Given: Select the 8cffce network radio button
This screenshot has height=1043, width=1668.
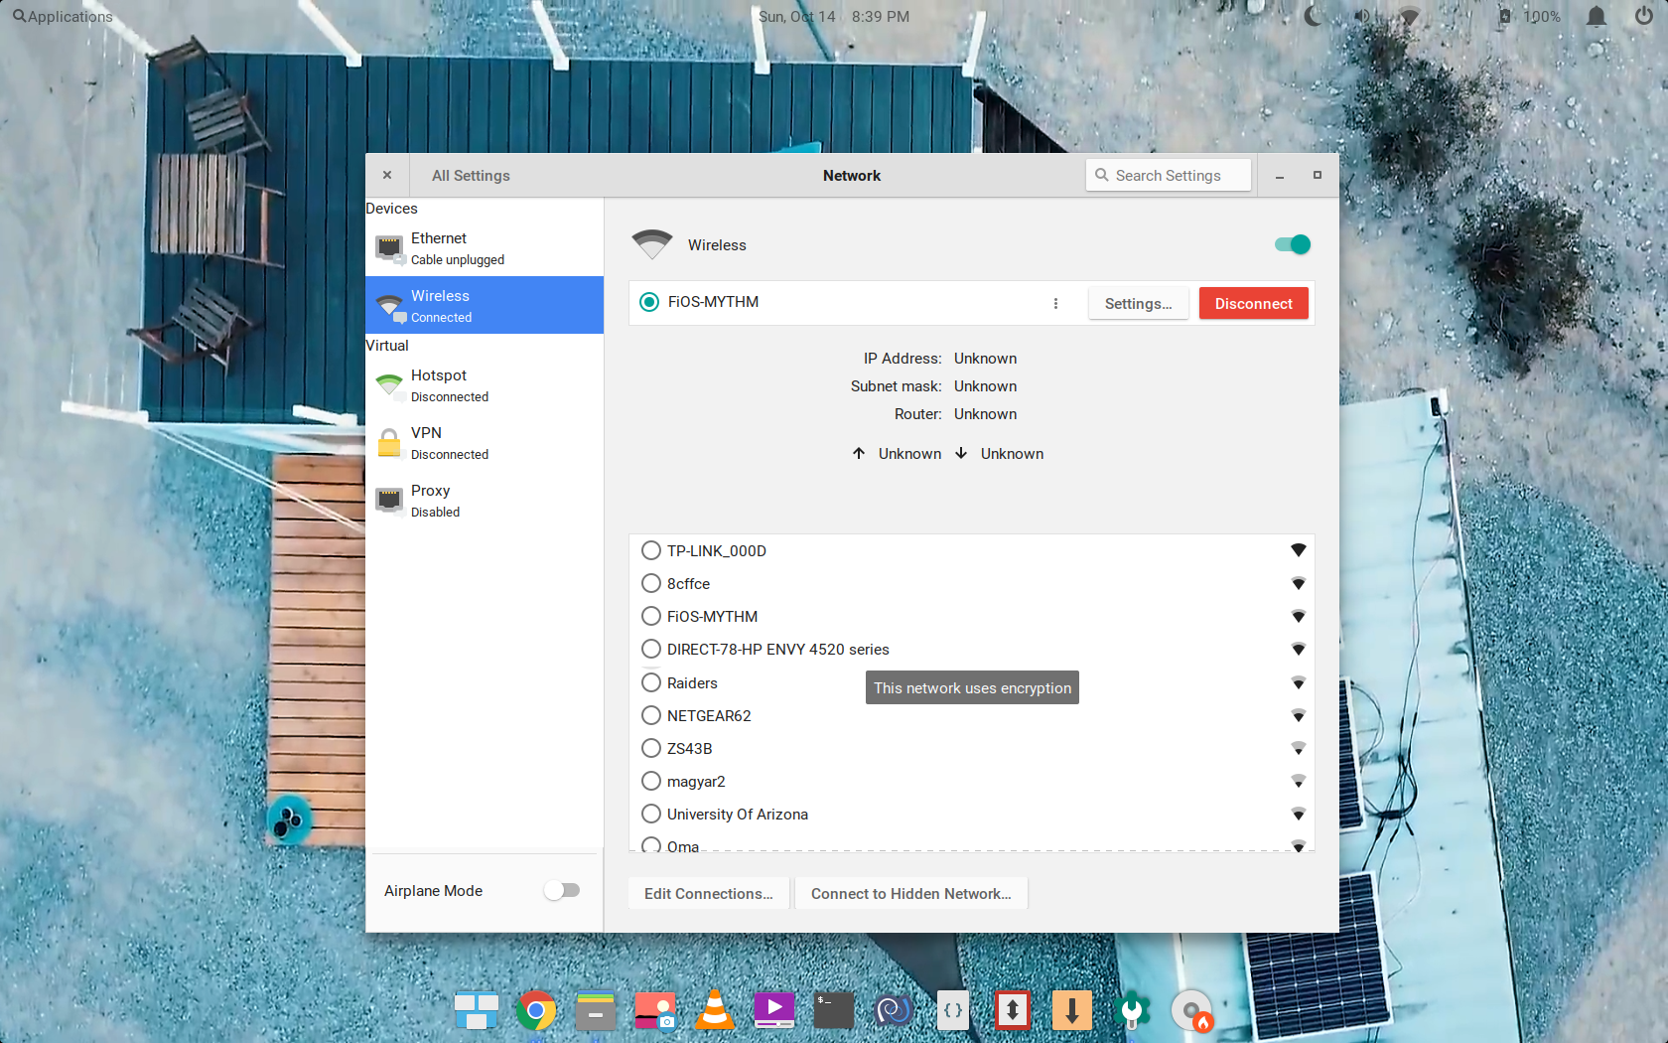Looking at the screenshot, I should coord(651,583).
